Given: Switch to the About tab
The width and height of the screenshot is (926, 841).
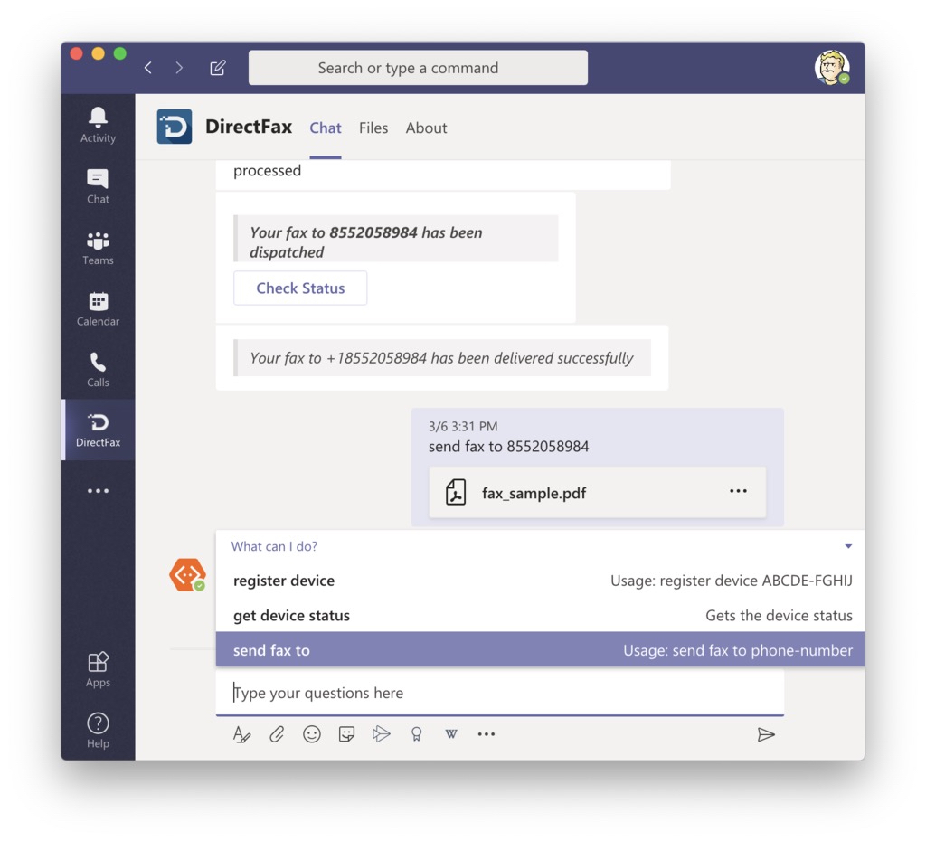Looking at the screenshot, I should [x=427, y=128].
